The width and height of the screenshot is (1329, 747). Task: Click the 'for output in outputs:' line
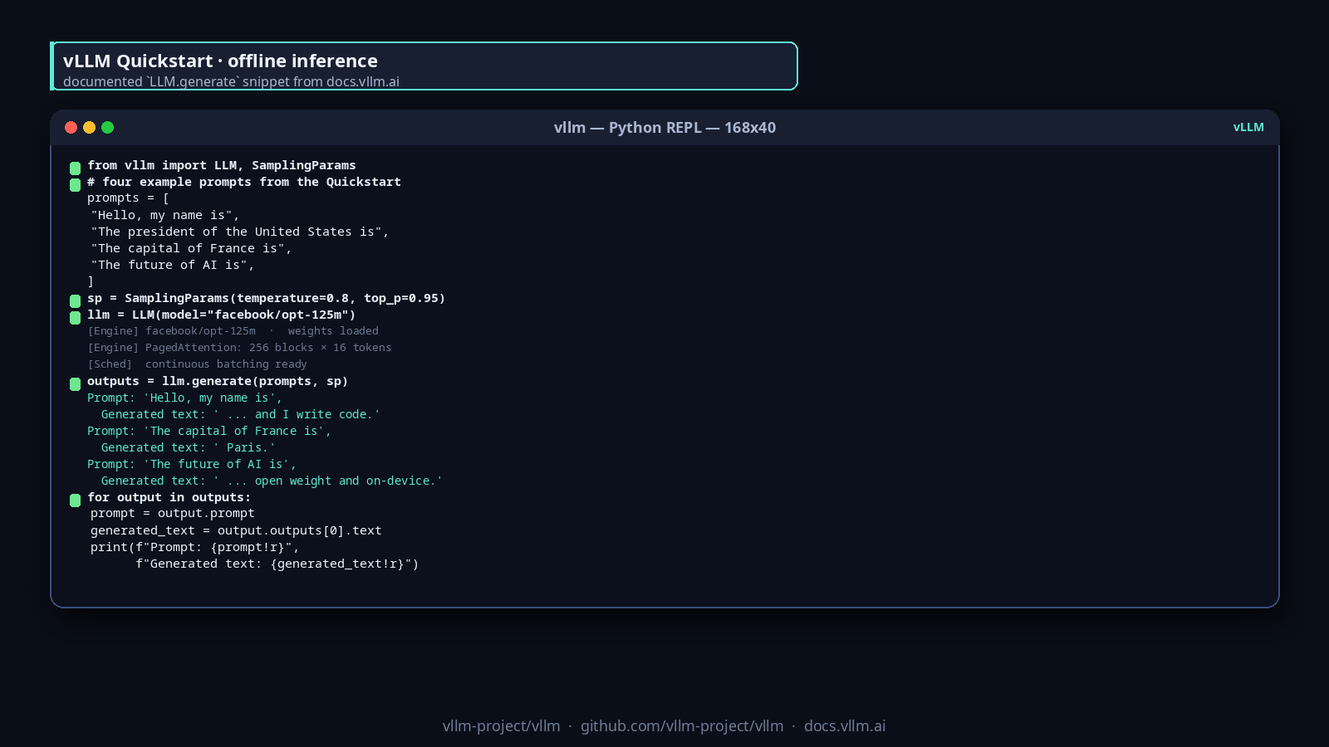point(169,497)
